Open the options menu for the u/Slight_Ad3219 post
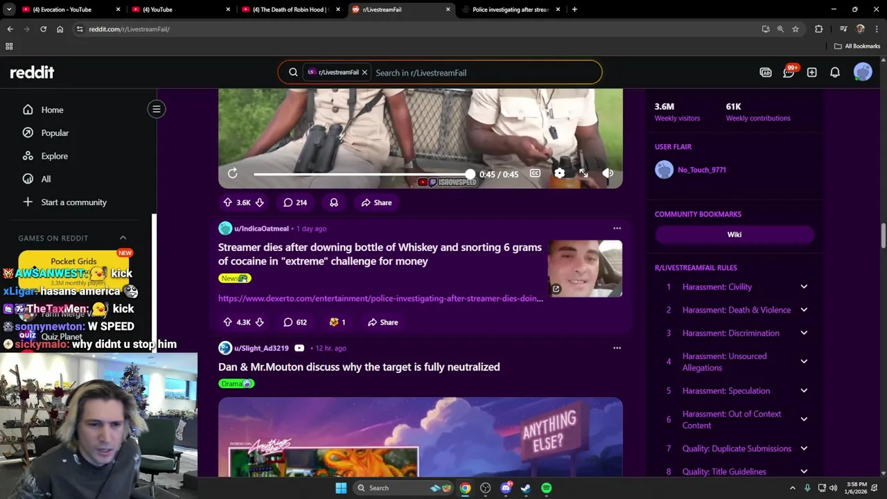The width and height of the screenshot is (887, 499). pyautogui.click(x=617, y=348)
